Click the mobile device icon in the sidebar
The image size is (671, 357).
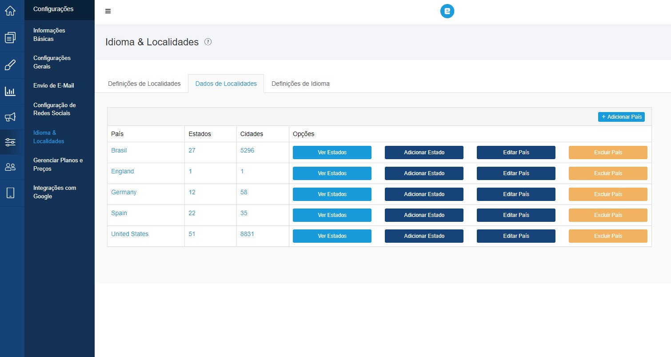pyautogui.click(x=10, y=193)
